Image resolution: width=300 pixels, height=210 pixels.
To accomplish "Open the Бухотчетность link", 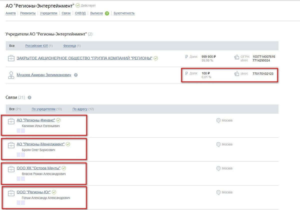I will click(124, 13).
